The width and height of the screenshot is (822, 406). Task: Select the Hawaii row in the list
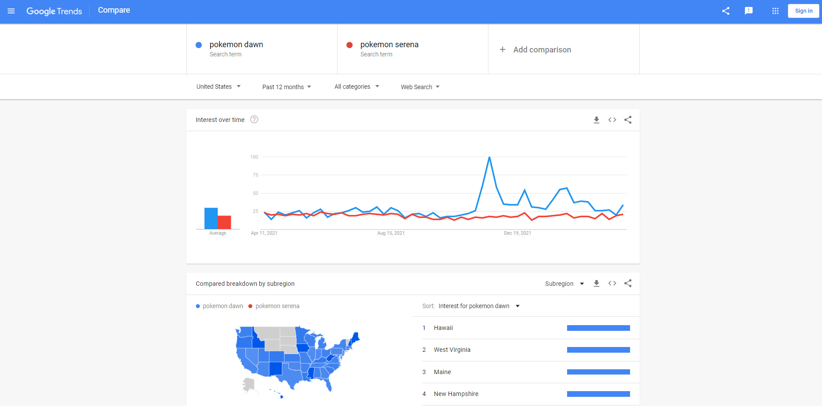click(443, 328)
